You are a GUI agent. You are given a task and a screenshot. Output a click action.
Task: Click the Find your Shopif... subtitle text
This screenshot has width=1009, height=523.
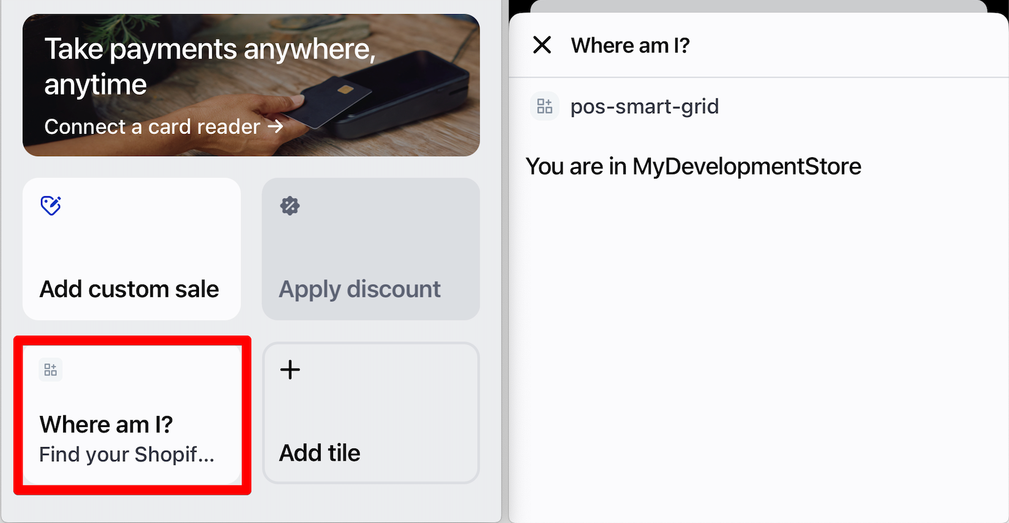pyautogui.click(x=126, y=454)
